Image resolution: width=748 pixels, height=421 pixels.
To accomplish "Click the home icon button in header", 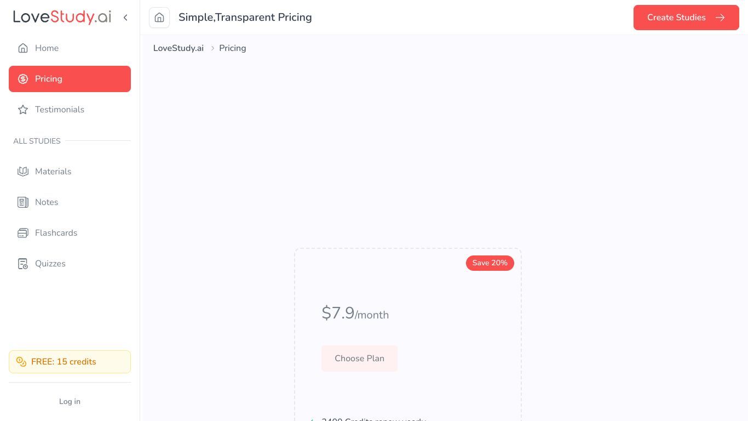I will click(159, 18).
